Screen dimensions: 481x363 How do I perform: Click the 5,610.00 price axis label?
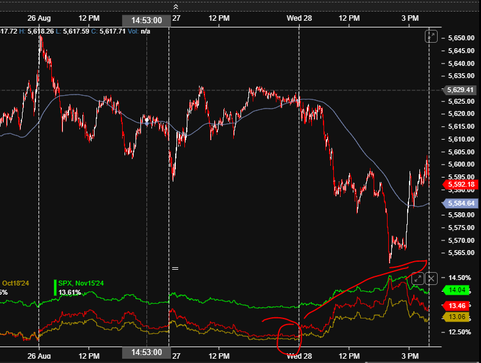click(x=461, y=139)
